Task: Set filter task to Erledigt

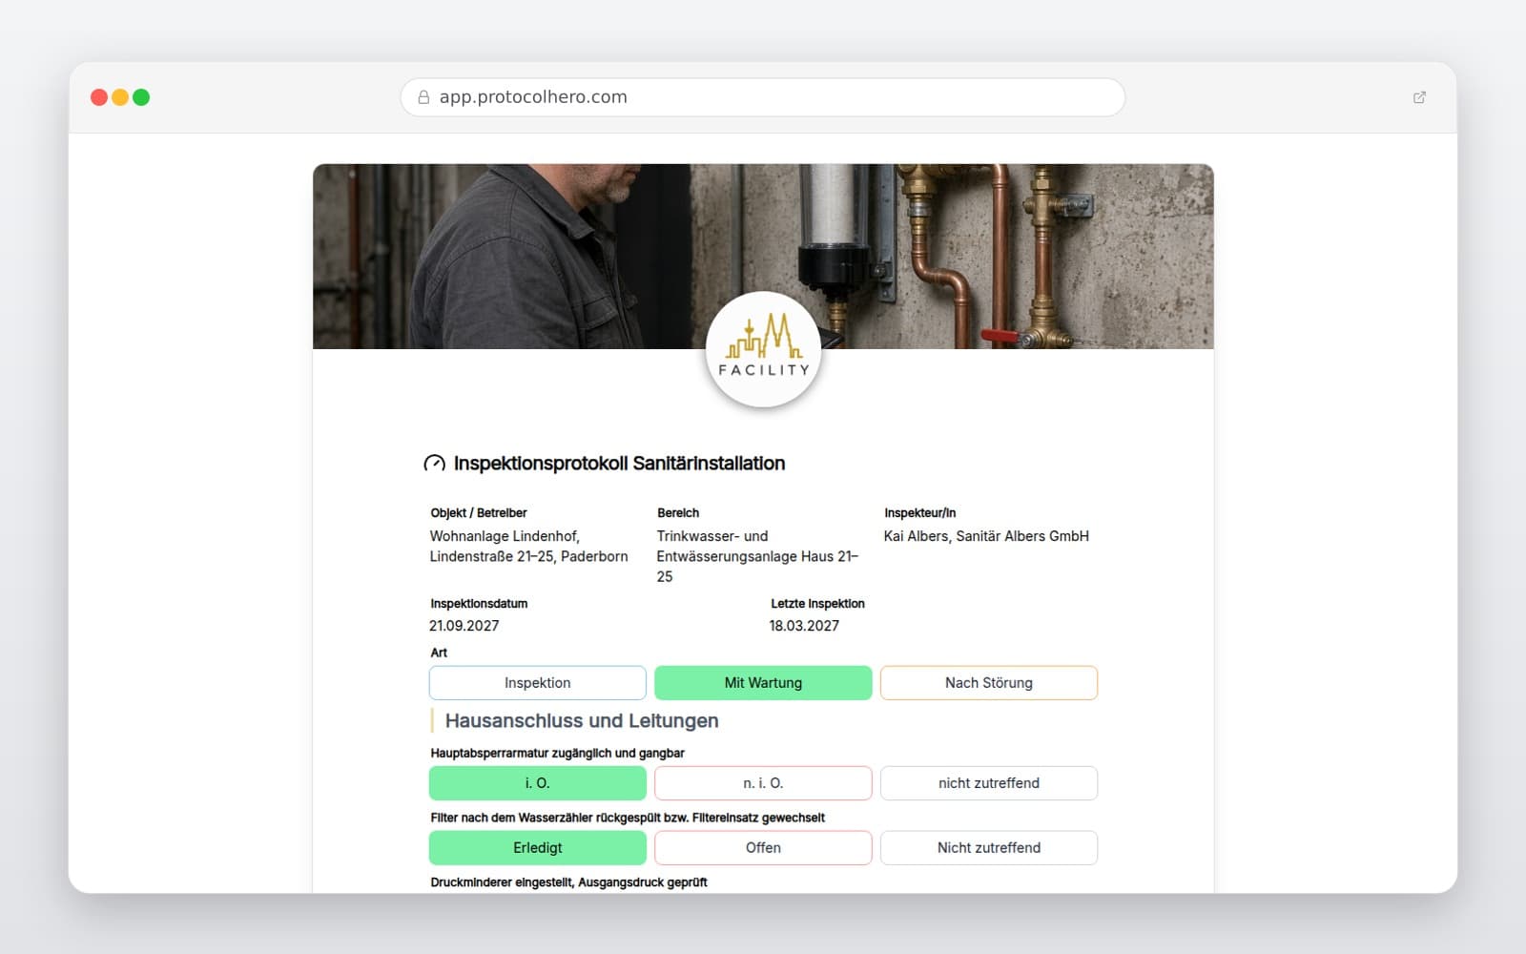Action: click(538, 848)
